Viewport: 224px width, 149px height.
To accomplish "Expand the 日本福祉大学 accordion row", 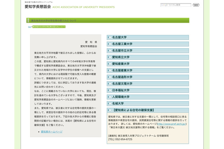I will 148,90.
